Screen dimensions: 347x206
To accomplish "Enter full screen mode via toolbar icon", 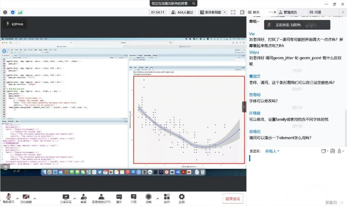I will click(x=233, y=12).
